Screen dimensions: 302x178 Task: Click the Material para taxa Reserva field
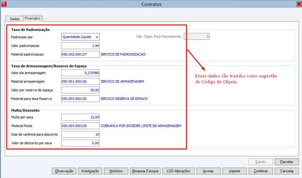80,99
